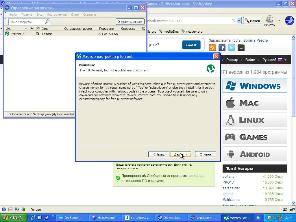Switch to Minesweeper in the taskbar
The image size is (296, 222).
tap(105, 218)
